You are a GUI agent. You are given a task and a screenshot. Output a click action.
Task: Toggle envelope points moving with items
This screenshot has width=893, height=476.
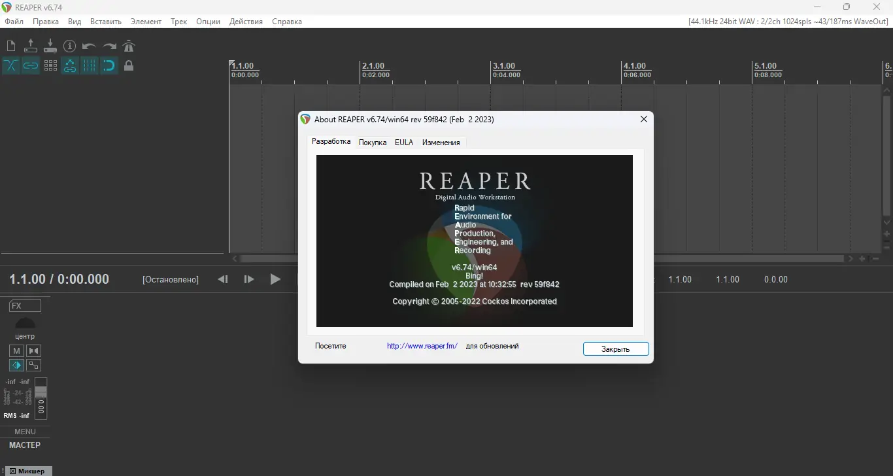point(70,65)
